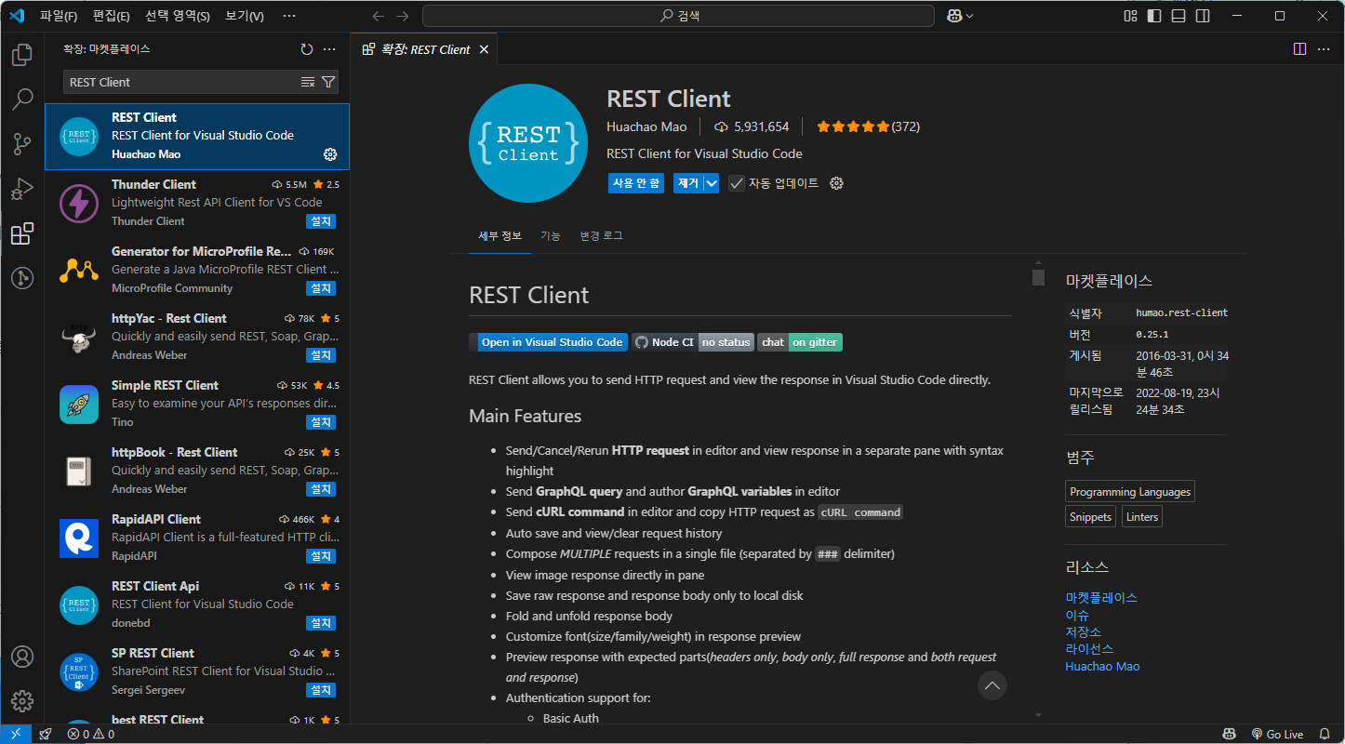1345x744 pixels.
Task: Go forward navigation arrow in title bar
Action: coord(402,16)
